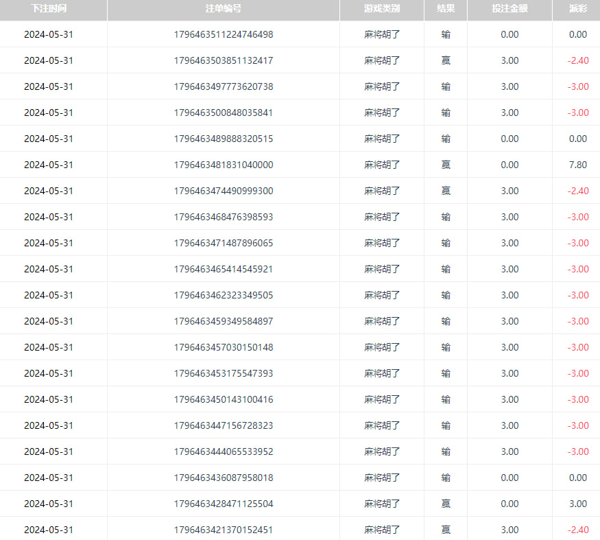Image resolution: width=600 pixels, height=540 pixels.
Task: Click the date for order 1796463450143100416
Action: pyautogui.click(x=49, y=399)
